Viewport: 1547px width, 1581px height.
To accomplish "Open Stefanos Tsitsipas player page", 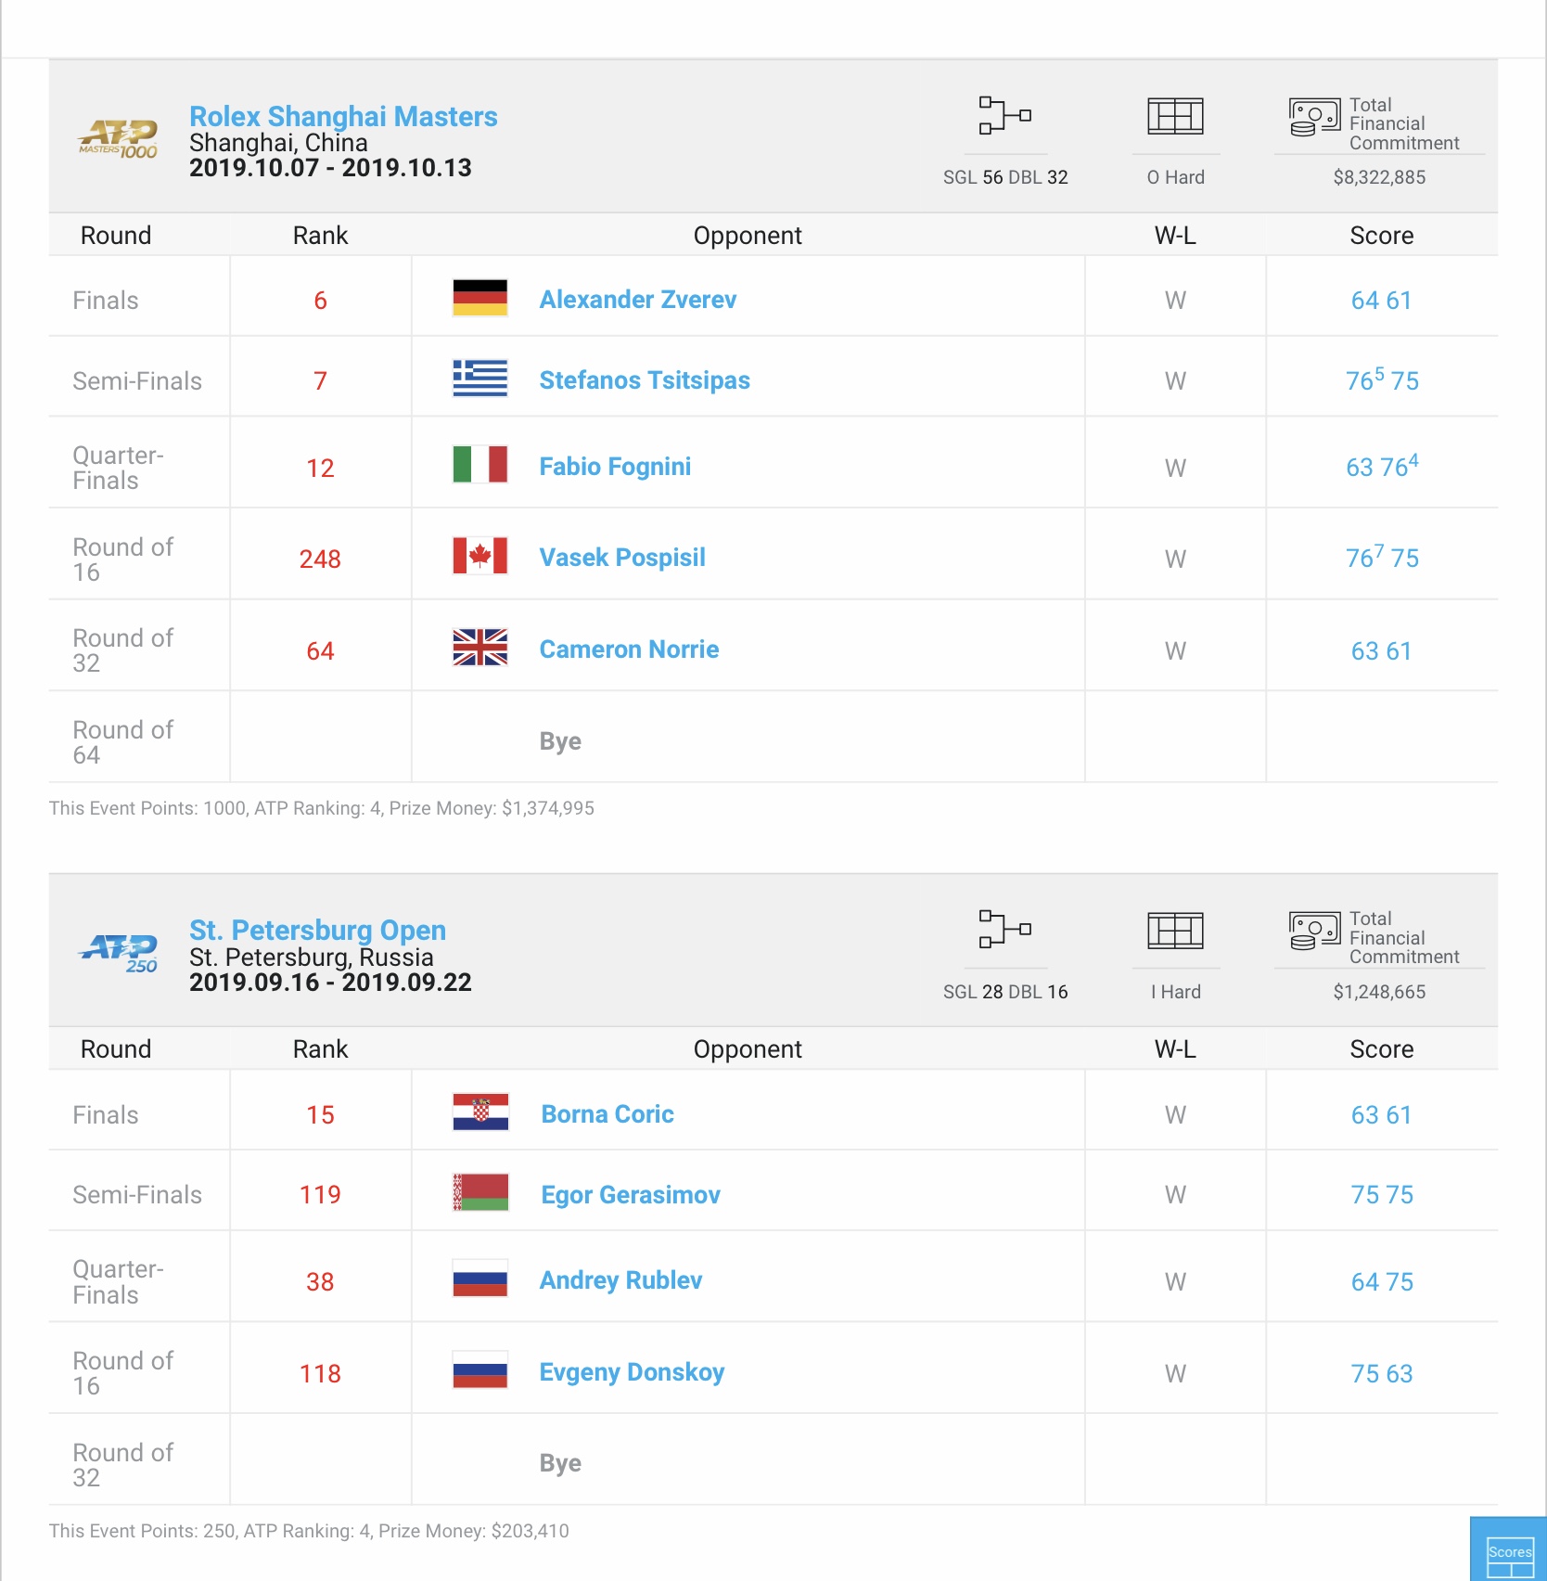I will pyautogui.click(x=645, y=380).
